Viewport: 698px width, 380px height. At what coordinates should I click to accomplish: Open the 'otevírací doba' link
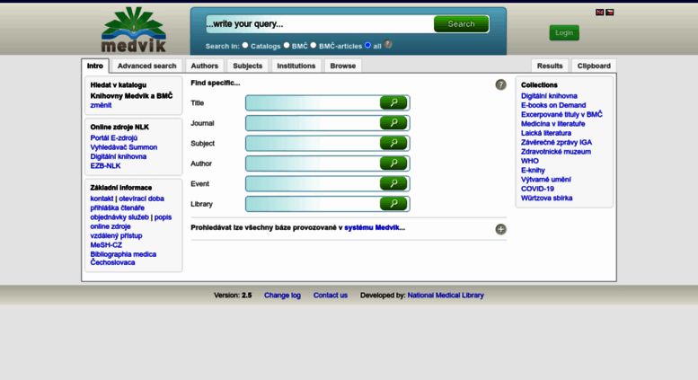point(141,199)
